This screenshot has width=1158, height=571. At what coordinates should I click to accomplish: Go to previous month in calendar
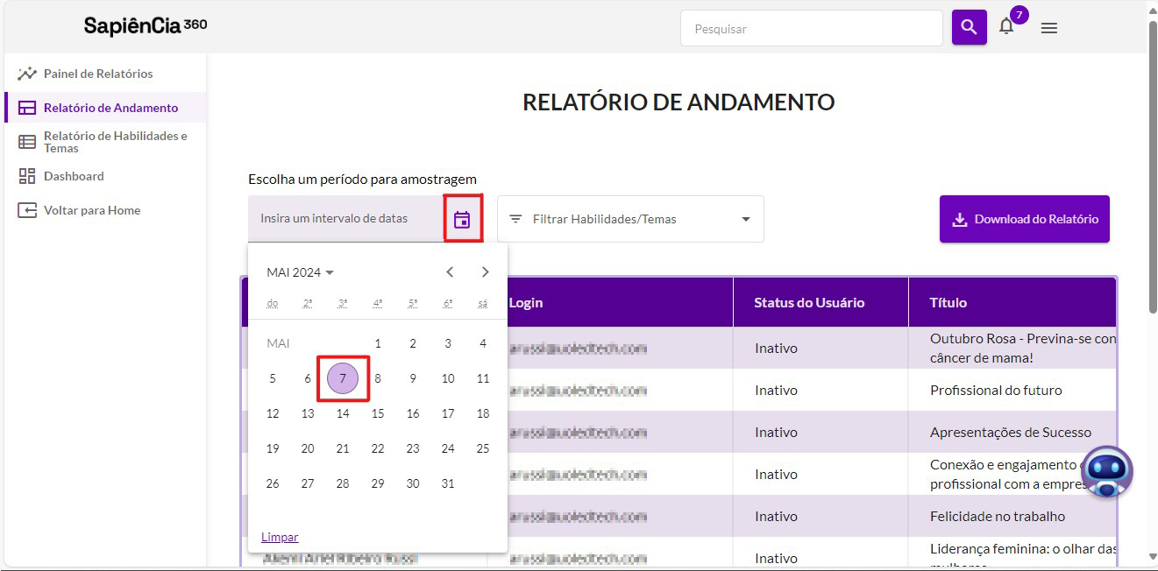450,272
